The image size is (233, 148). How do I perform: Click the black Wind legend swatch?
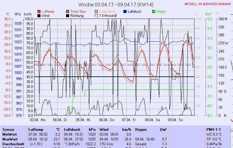click(39, 16)
